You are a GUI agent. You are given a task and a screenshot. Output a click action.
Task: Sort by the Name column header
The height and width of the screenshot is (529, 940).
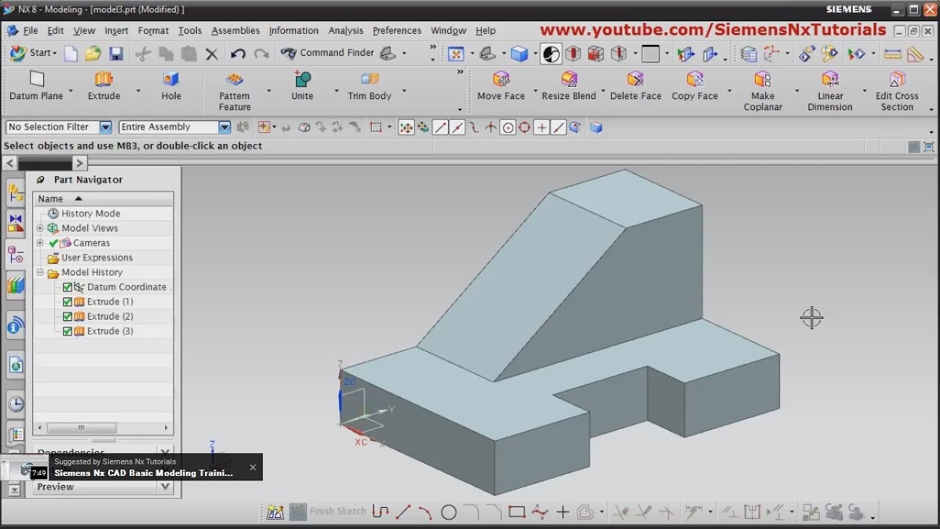(x=103, y=198)
